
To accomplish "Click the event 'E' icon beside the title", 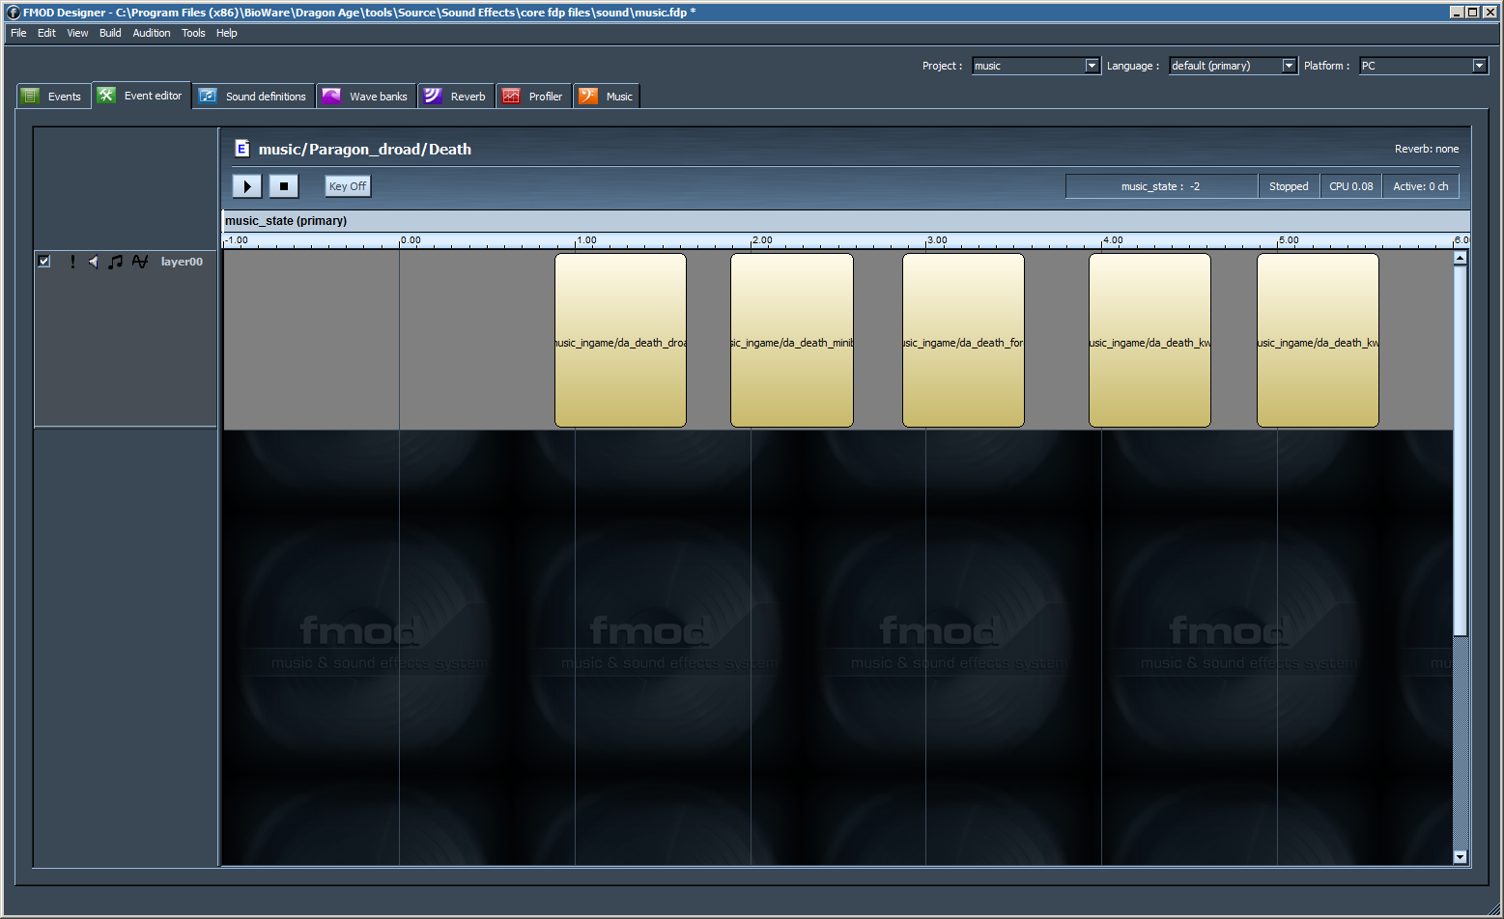I will pyautogui.click(x=242, y=149).
